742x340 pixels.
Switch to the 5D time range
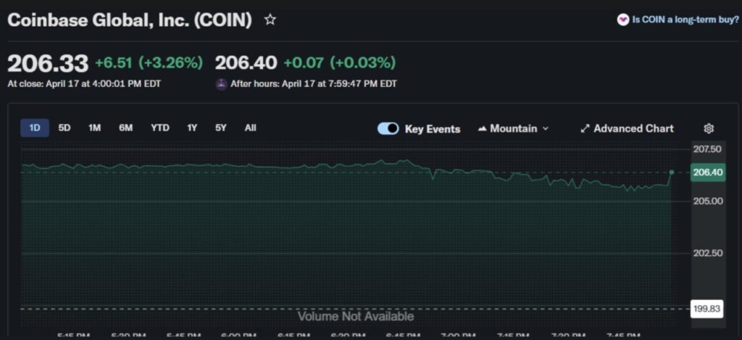tap(64, 128)
